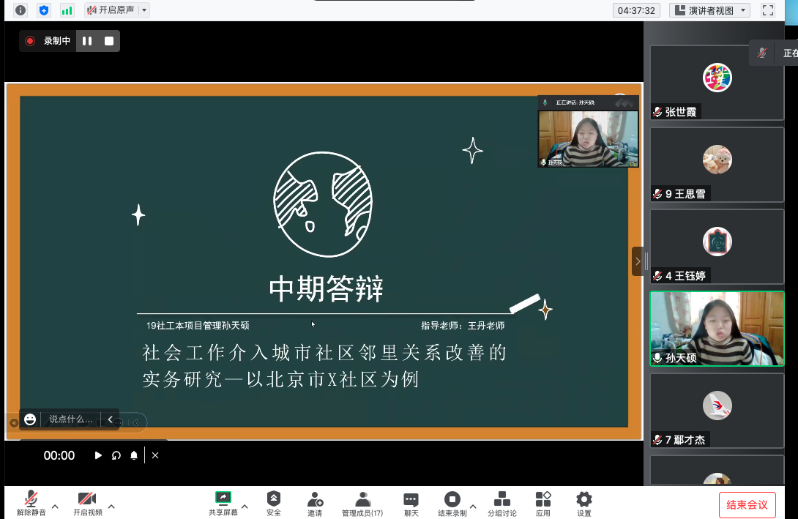Unmute microphone via 解除静音
Screen dimensions: 798x519
pos(31,501)
